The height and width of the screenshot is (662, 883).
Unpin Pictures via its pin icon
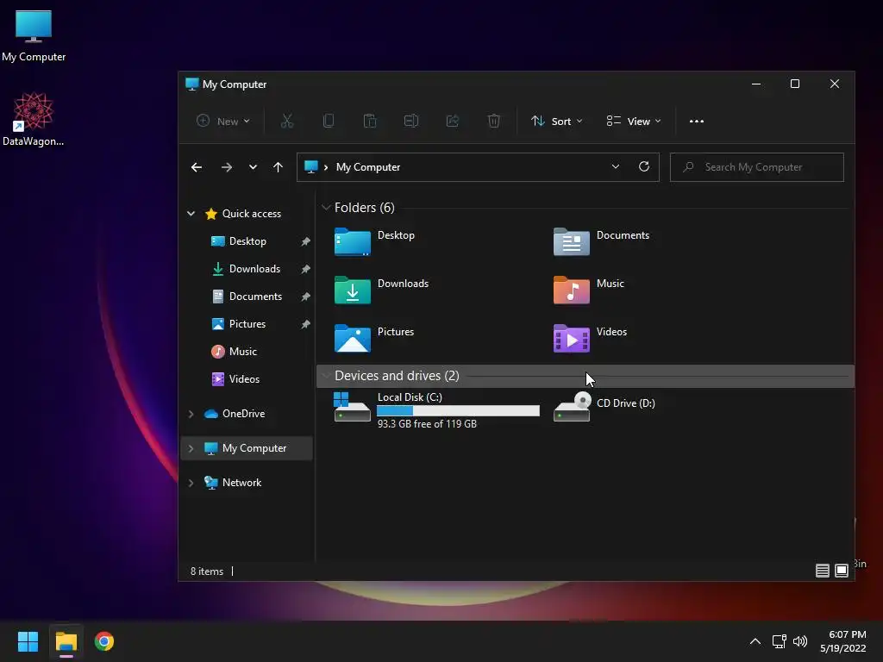coord(305,324)
